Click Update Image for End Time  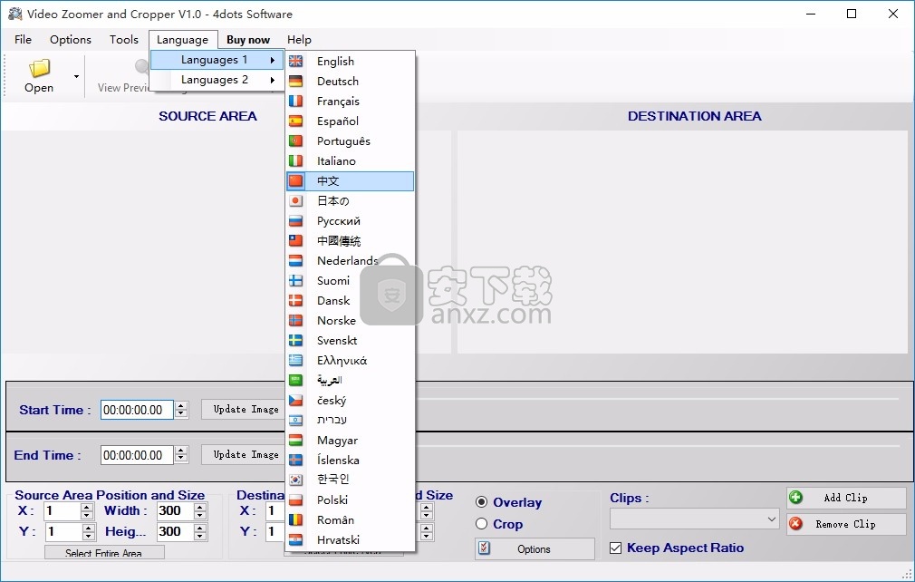point(244,454)
